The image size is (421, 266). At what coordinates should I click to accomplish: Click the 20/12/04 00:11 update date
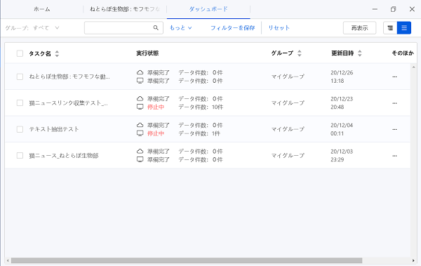pos(342,129)
